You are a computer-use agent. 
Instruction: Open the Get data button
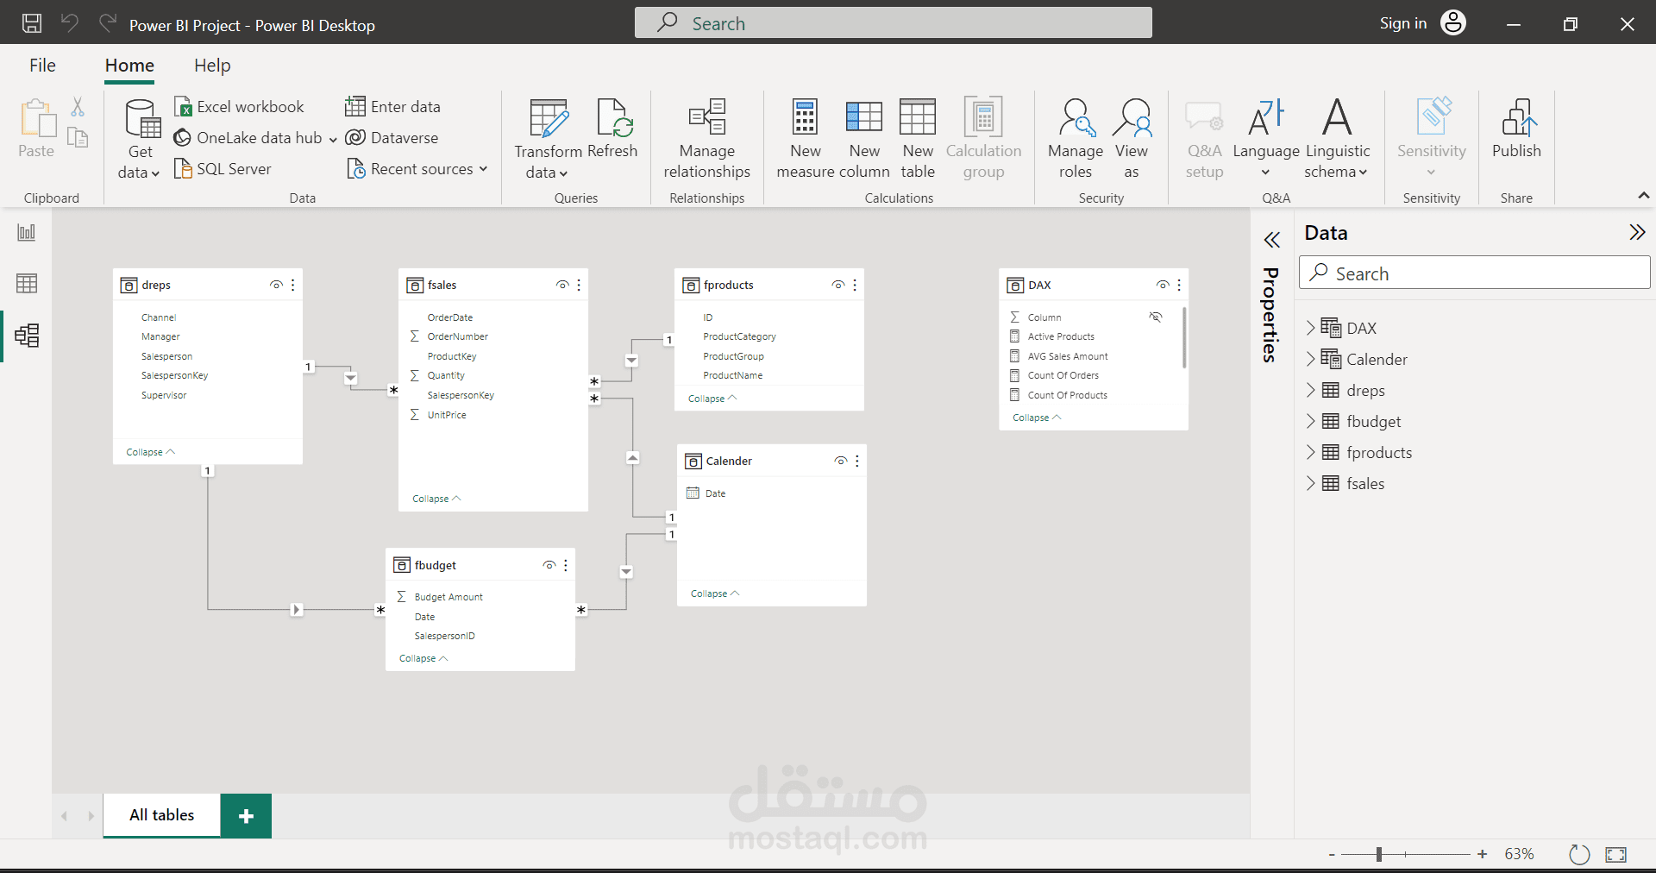click(140, 138)
